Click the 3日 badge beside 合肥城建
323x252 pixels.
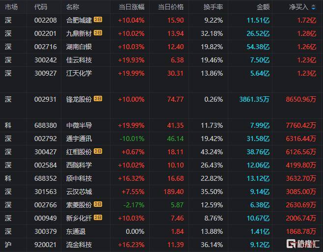click(98, 20)
